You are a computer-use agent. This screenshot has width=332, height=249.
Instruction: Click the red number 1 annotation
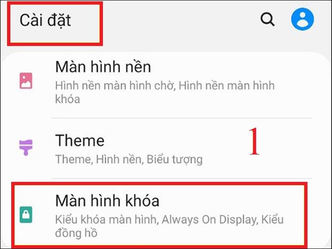254,141
